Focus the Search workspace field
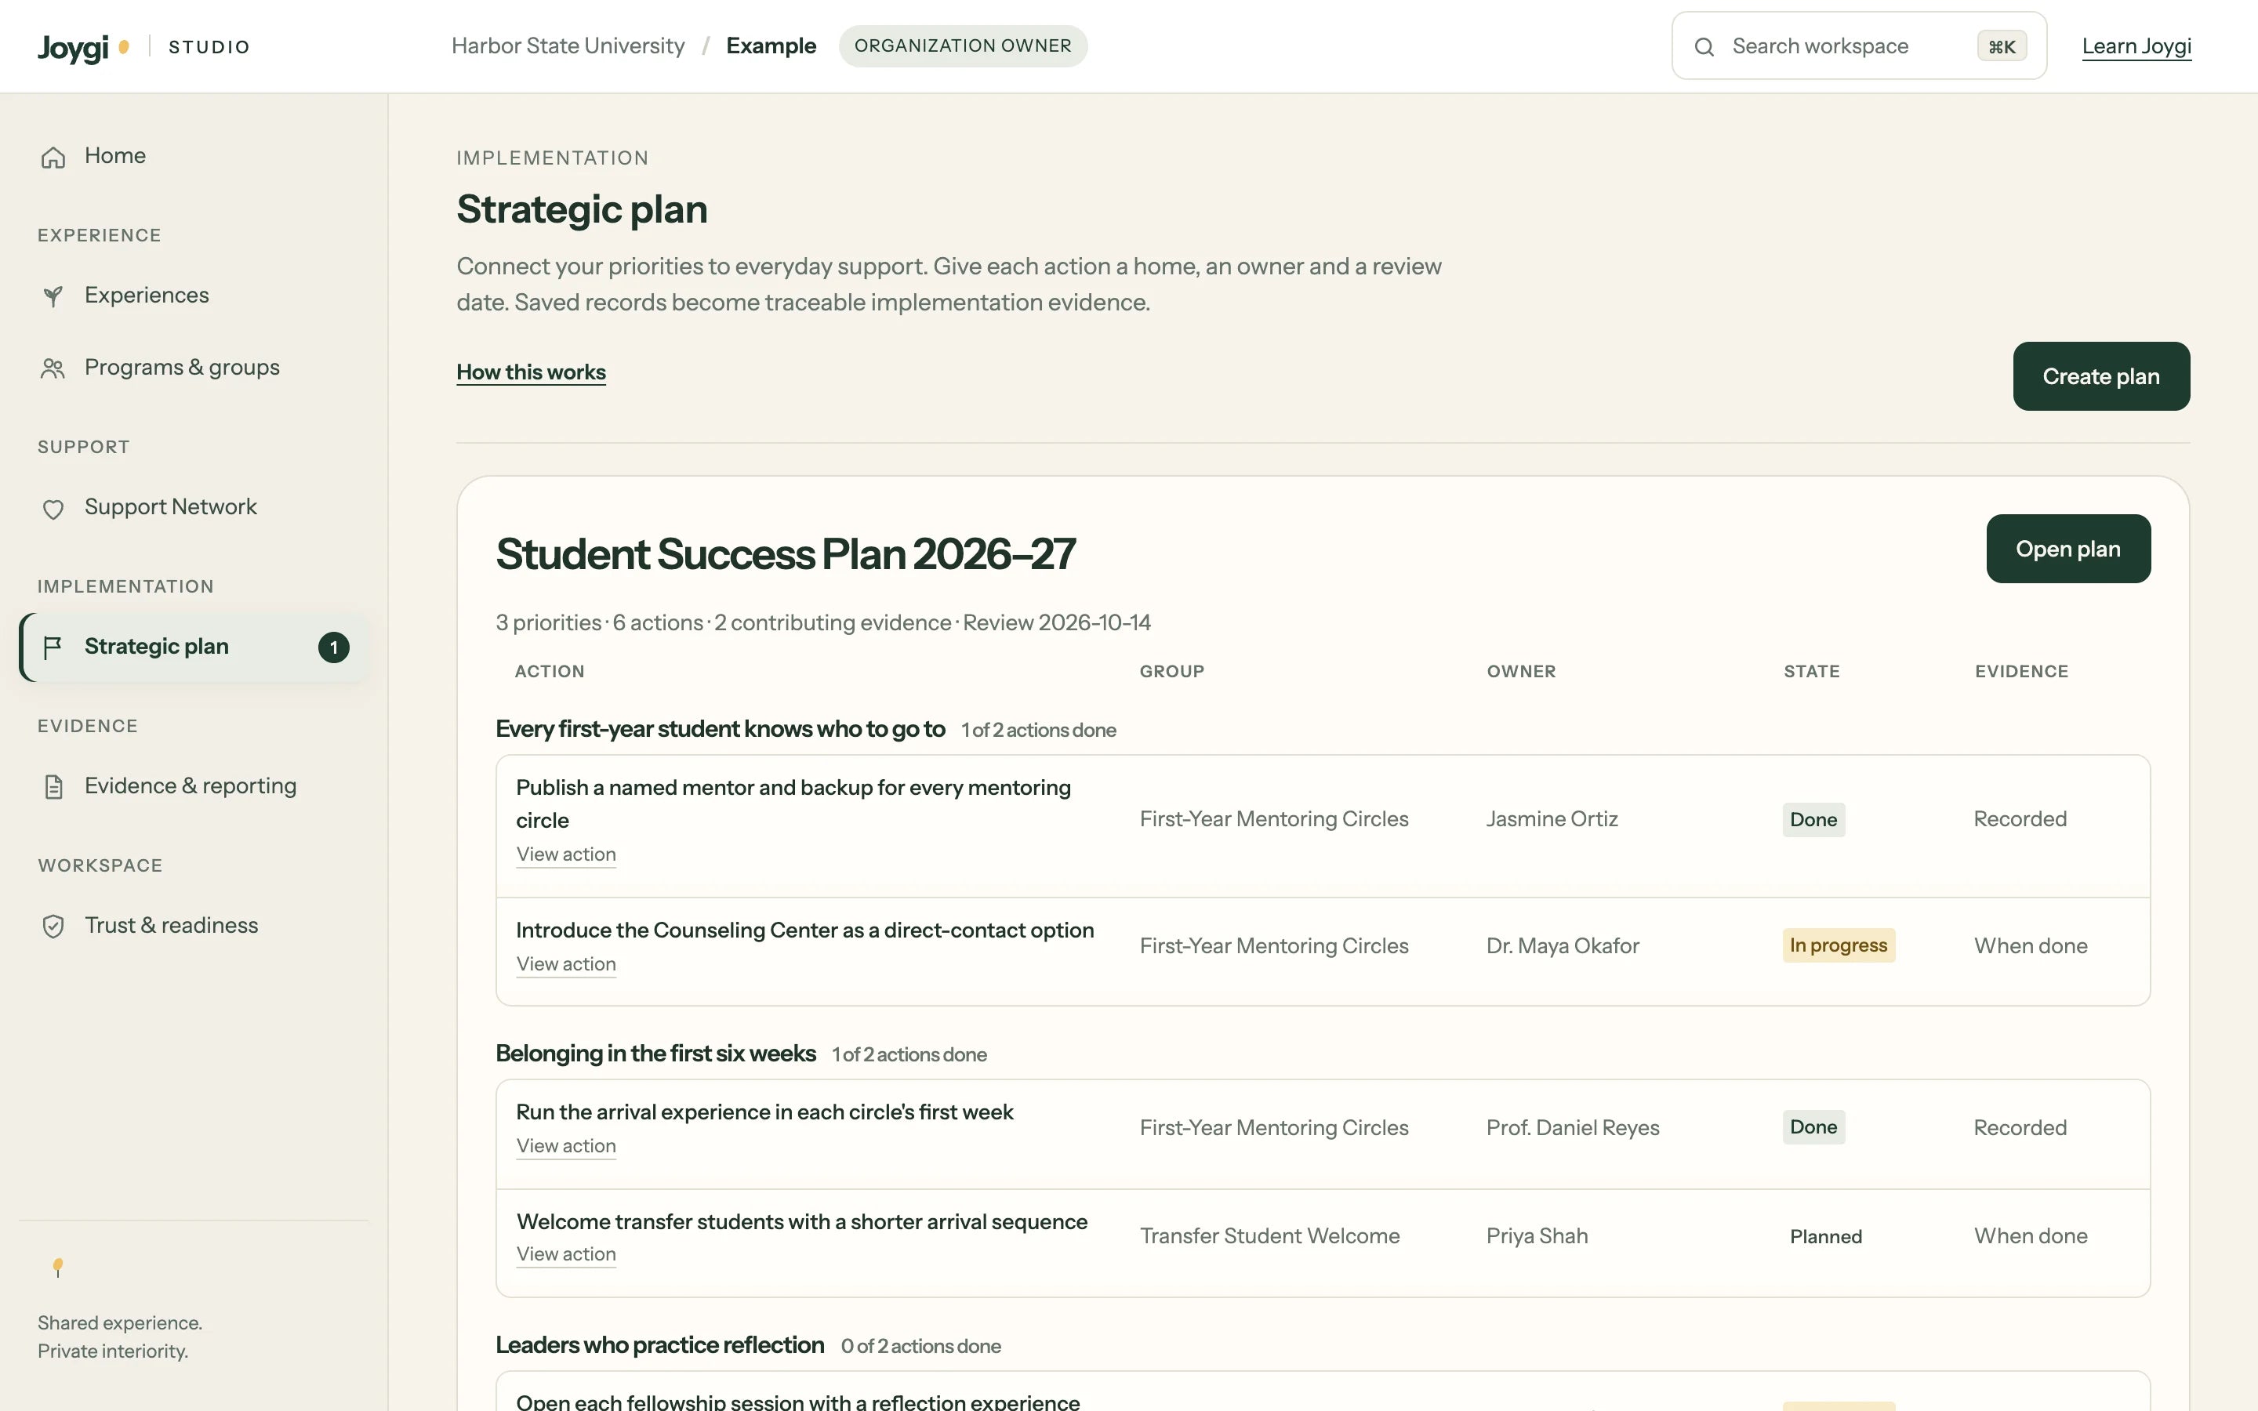Viewport: 2258px width, 1411px height. (x=1859, y=45)
